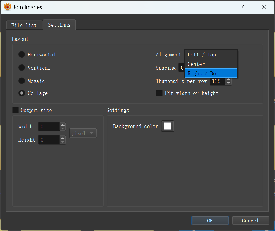This screenshot has height=231, width=275.
Task: Click the help question mark button
Action: click(x=242, y=7)
